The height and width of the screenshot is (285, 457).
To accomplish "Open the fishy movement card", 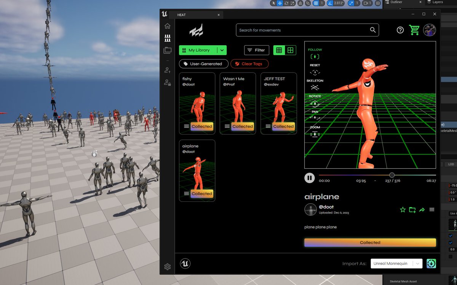I will click(x=197, y=103).
